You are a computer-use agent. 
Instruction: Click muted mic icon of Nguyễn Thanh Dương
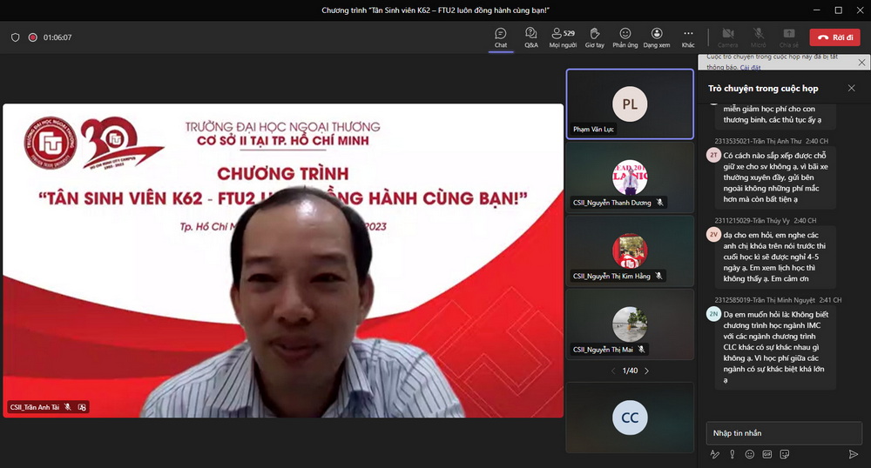coord(660,203)
